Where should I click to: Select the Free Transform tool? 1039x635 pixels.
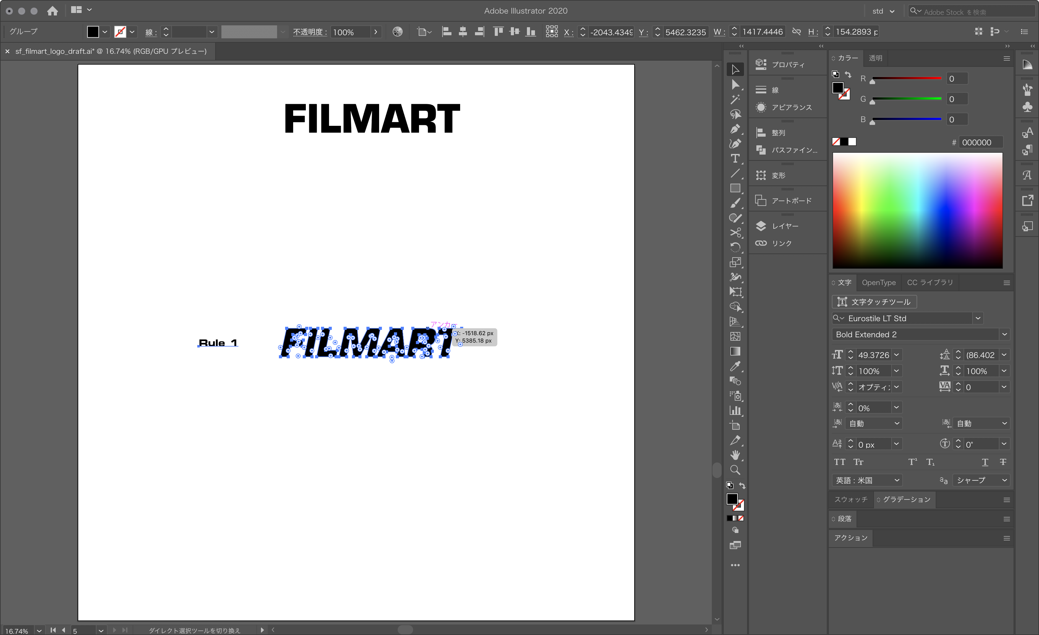(x=735, y=292)
